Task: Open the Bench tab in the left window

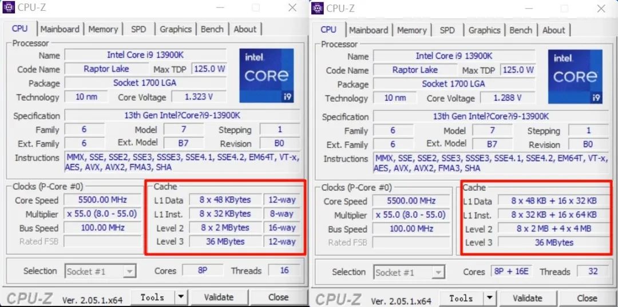Action: tap(212, 29)
